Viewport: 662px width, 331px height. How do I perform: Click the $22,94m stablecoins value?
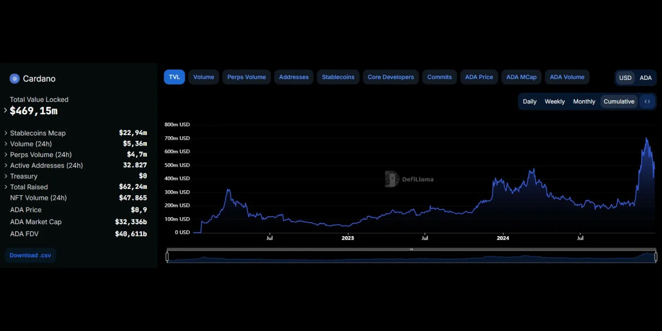point(133,133)
